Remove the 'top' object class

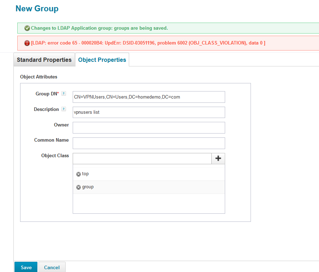click(x=78, y=174)
